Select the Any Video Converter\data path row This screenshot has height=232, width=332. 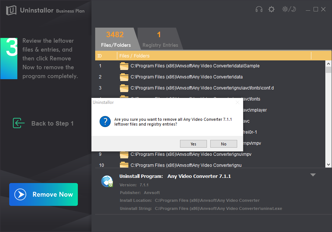(x=187, y=77)
